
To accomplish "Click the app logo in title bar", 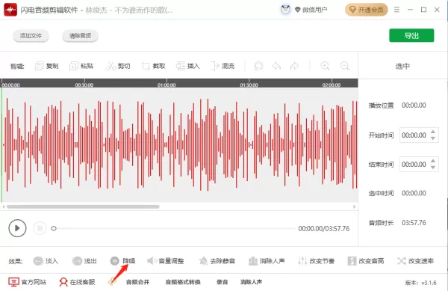I will click(x=10, y=10).
